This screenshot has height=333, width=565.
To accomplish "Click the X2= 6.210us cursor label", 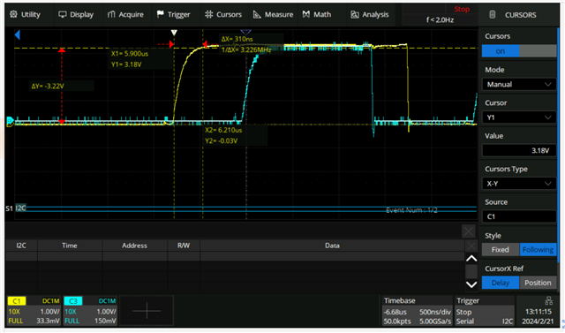I will [223, 130].
